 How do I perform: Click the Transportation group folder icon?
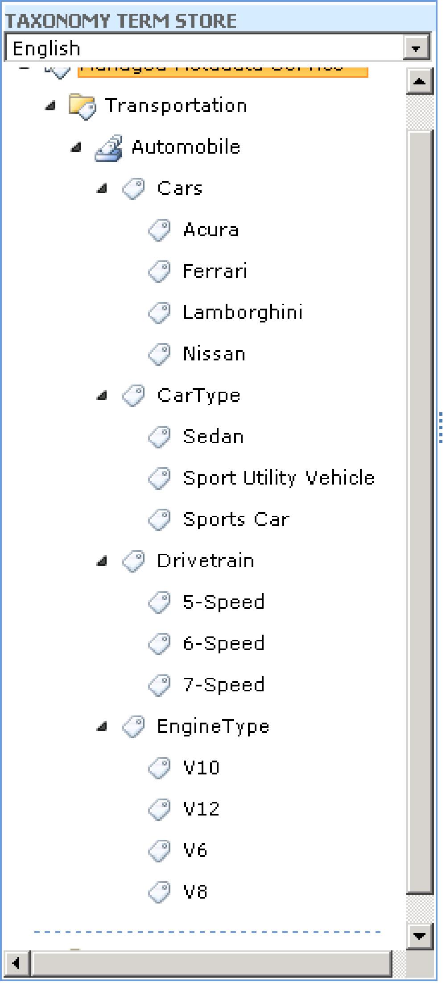point(82,106)
